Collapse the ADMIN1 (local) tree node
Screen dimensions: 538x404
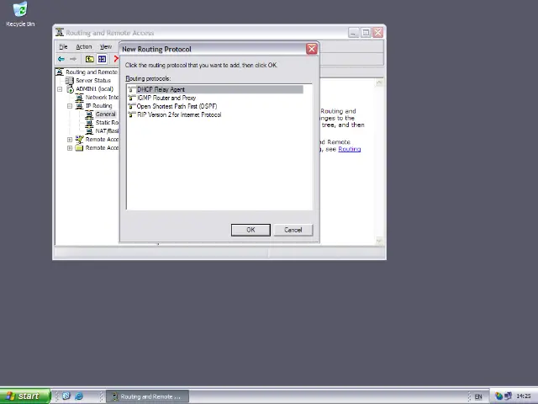pos(60,89)
